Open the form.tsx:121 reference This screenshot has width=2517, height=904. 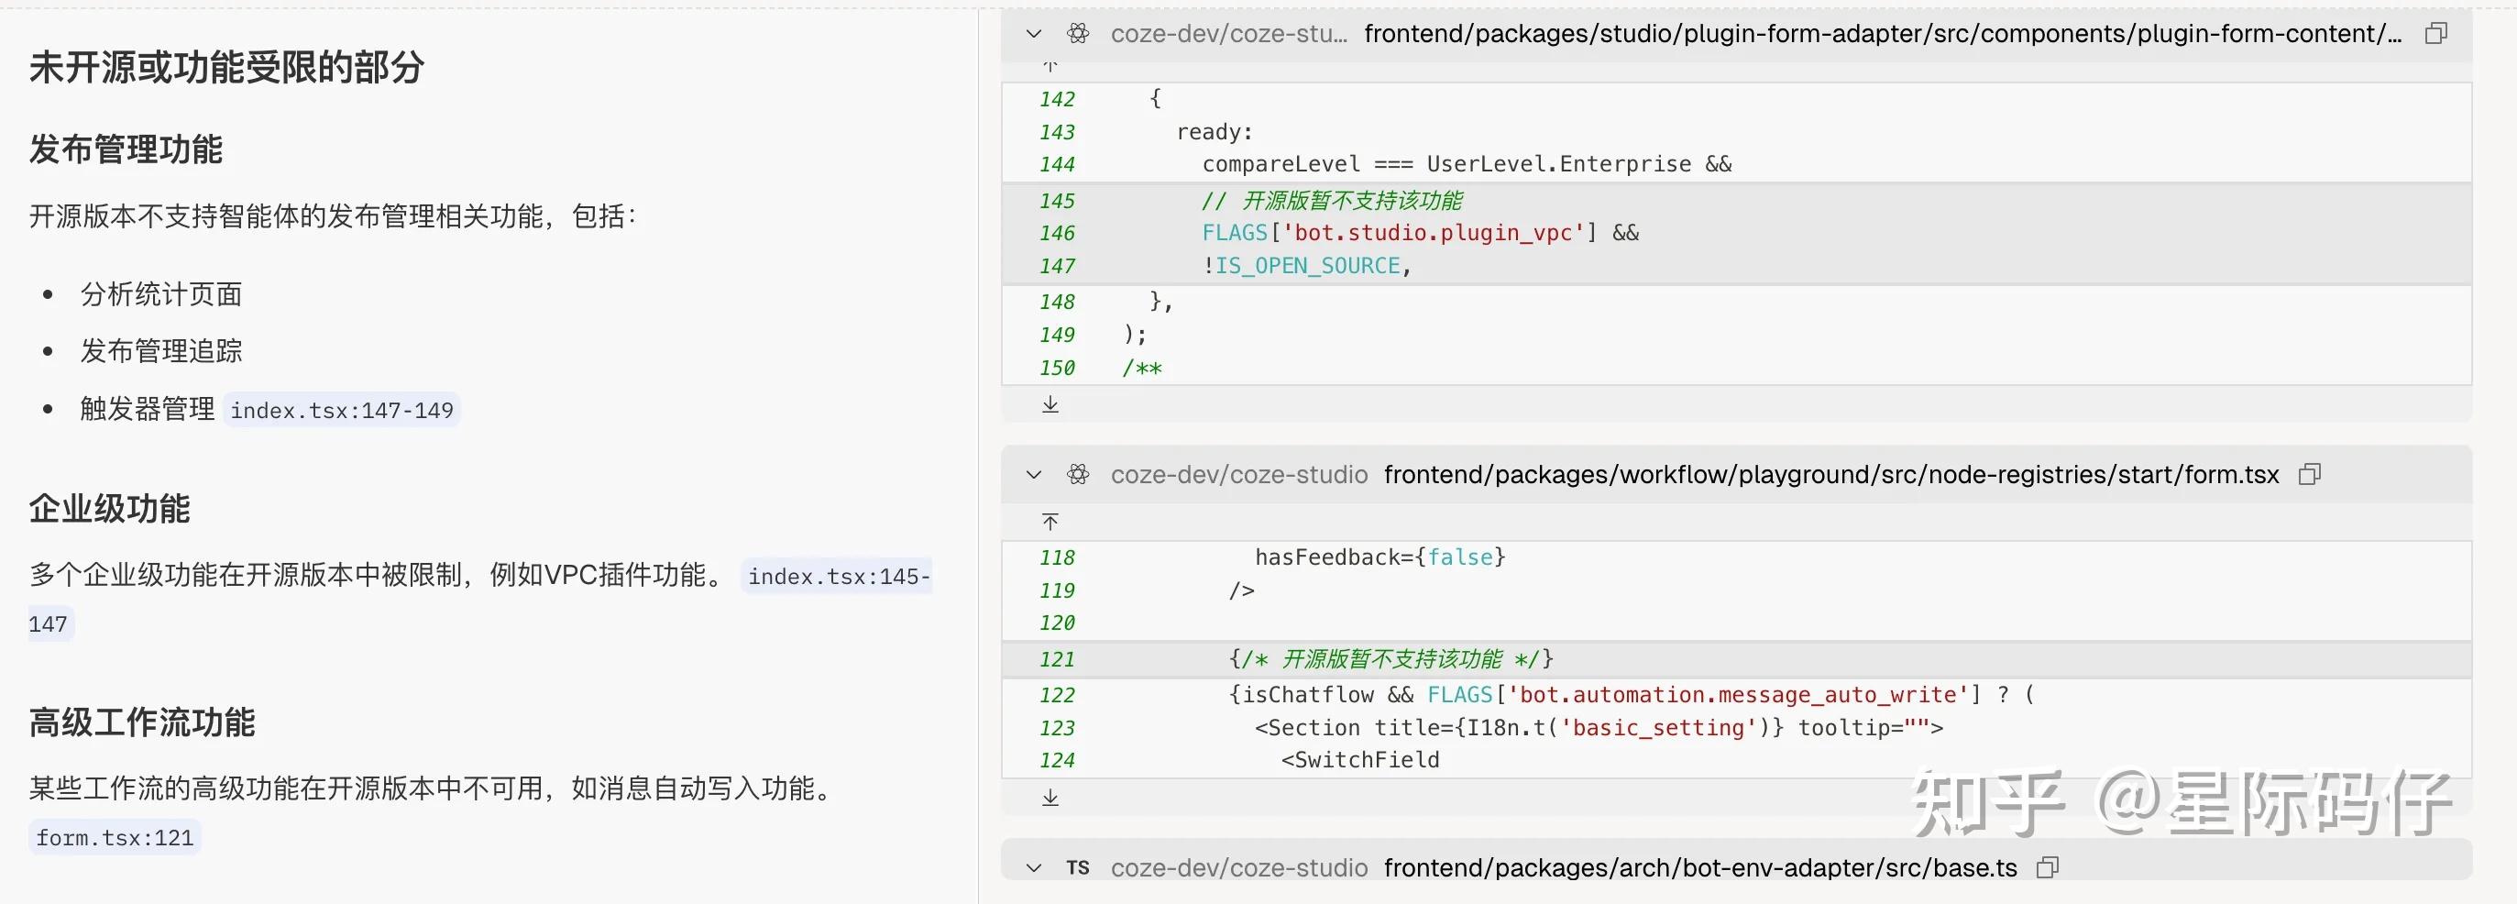115,838
